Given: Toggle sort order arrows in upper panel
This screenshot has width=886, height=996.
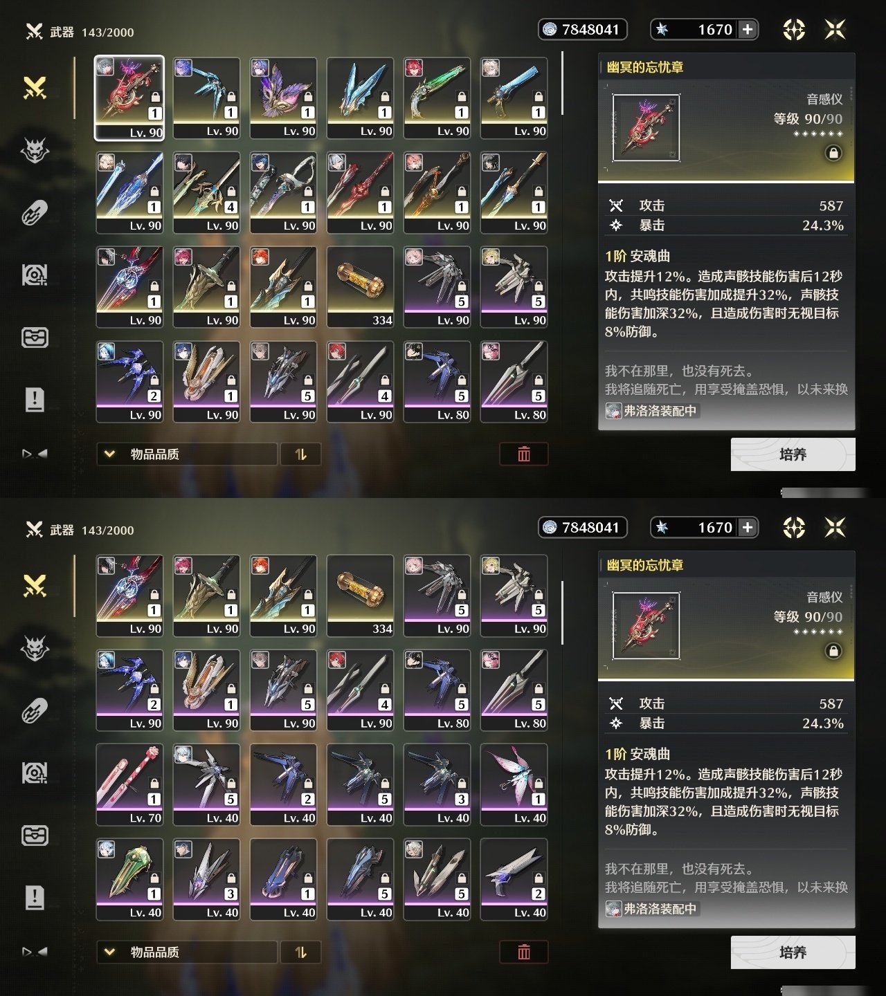Looking at the screenshot, I should [300, 454].
